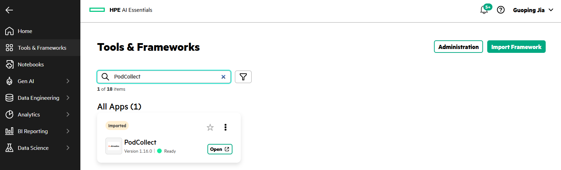Click the back arrow icon in sidebar

pyautogui.click(x=9, y=10)
